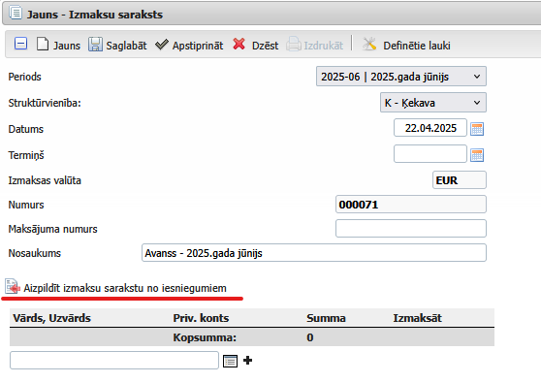Click the tools Definētie lauki icon
541x383 pixels.
[x=369, y=45]
